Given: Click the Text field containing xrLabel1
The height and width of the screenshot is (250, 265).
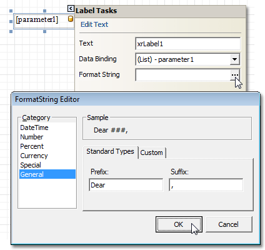Looking at the screenshot, I should coord(187,44).
